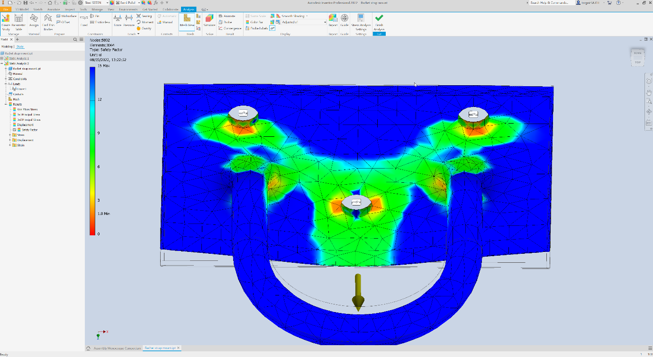Switch to the Sketch tab

(38, 9)
